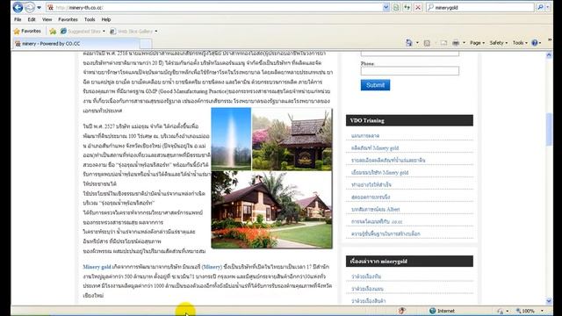Open the Favorites star button

click(x=27, y=32)
